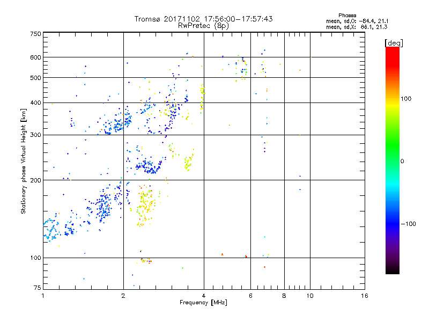Click the x-axis tick label '2'
The image size is (429, 322).
(x=123, y=296)
